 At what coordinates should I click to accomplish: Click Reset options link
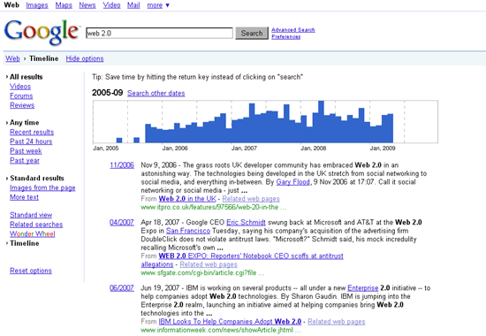(31, 271)
